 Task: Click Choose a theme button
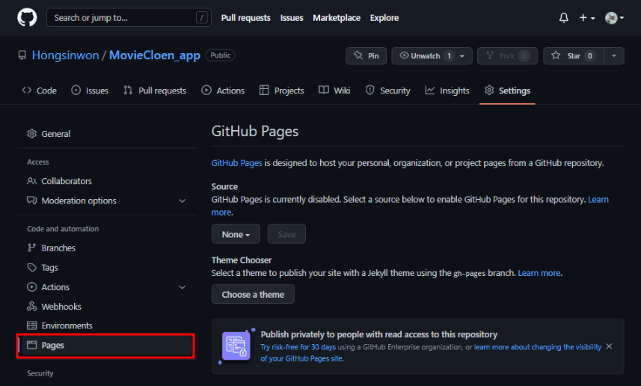[253, 295]
